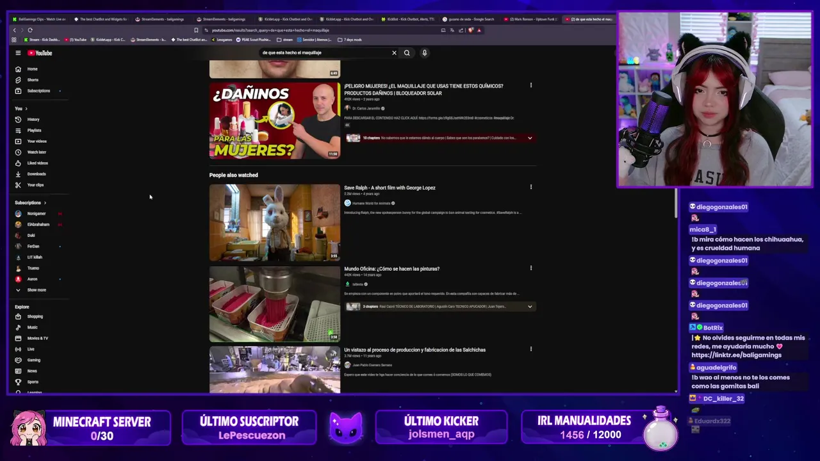Open Home in YouTube sidebar
The height and width of the screenshot is (461, 820).
tap(26, 69)
